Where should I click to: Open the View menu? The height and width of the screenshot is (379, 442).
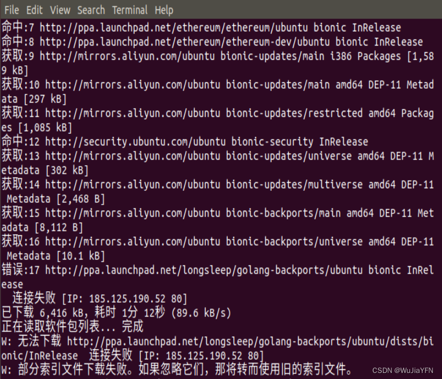point(60,10)
